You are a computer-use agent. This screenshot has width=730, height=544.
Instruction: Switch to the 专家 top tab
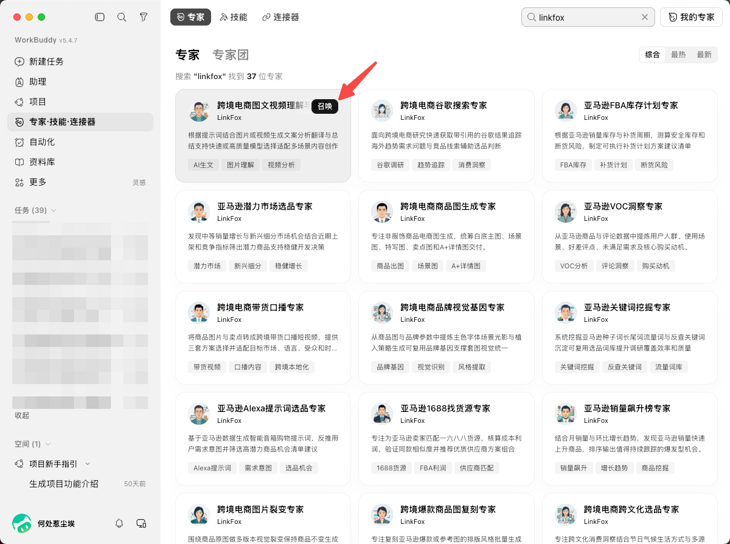[x=190, y=17]
